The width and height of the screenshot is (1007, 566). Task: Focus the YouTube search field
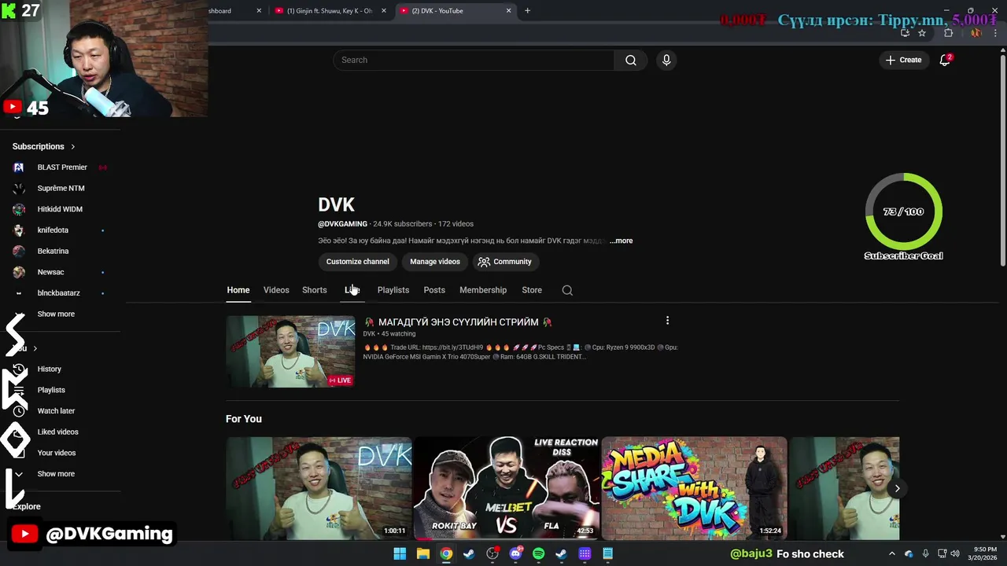pos(474,60)
